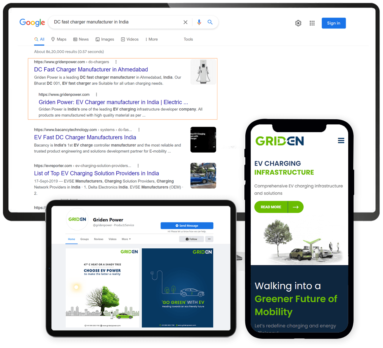Click the 'EV CHARGING INFRASTRUCTURE' heading on phone
The width and height of the screenshot is (383, 348).
(284, 168)
